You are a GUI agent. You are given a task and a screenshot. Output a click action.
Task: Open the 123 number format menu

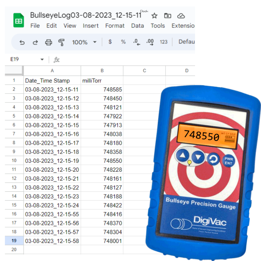click(x=163, y=42)
